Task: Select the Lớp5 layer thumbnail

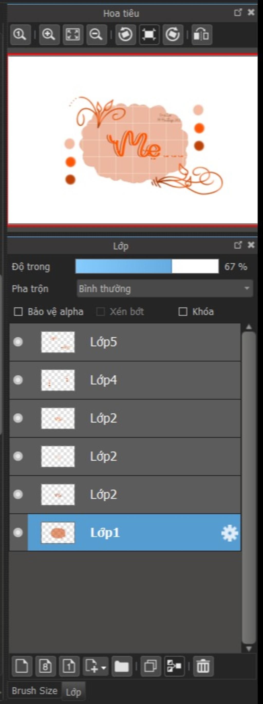Action: (x=58, y=342)
